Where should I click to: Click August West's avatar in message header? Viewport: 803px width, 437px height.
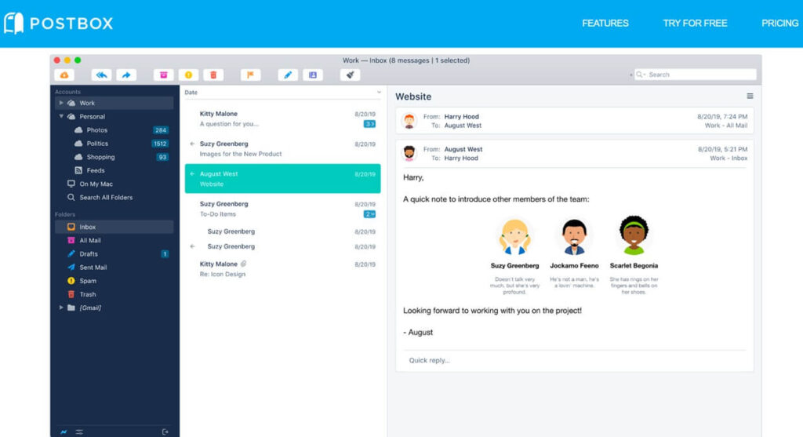[409, 153]
